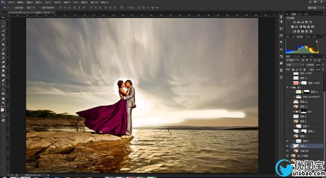Open the Character panel icon in side dock
The width and height of the screenshot is (326, 178).
tap(281, 49)
